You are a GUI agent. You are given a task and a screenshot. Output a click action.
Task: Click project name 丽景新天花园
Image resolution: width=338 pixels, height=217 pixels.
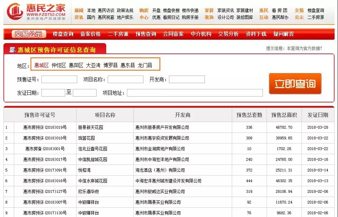coord(90,127)
